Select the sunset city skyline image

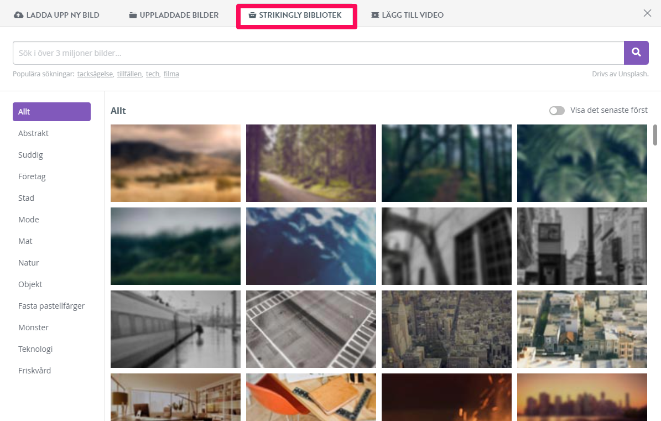click(x=582, y=397)
